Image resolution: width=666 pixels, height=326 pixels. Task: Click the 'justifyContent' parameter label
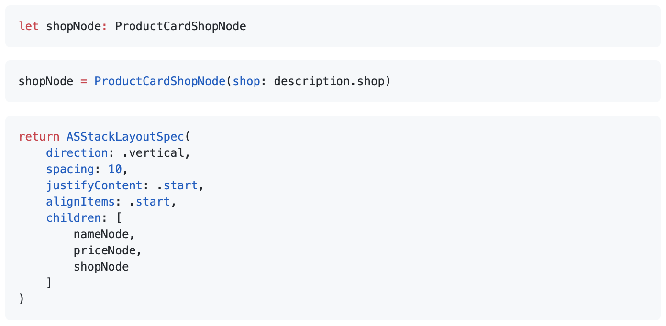[94, 185]
